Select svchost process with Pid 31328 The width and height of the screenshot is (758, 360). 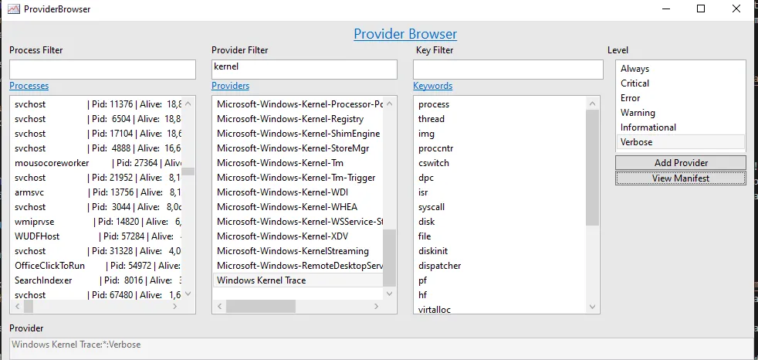96,250
